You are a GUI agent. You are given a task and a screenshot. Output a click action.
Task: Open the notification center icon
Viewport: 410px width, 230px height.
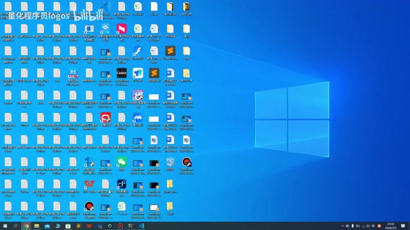tap(403, 226)
